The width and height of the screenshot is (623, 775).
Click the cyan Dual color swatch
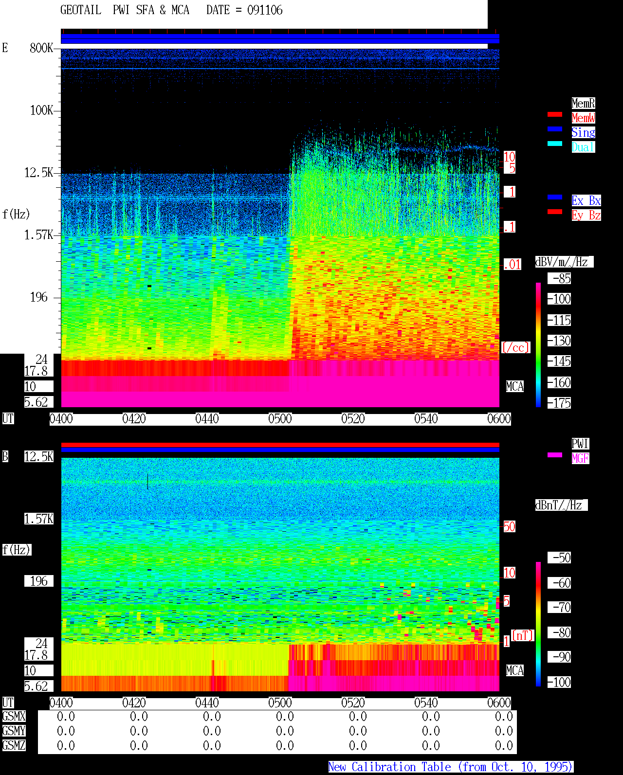(555, 144)
